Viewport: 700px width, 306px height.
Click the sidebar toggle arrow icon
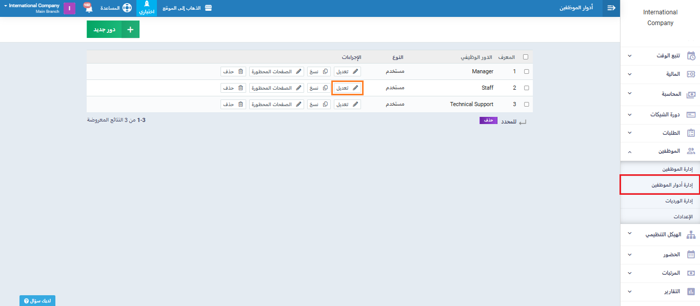tap(611, 8)
